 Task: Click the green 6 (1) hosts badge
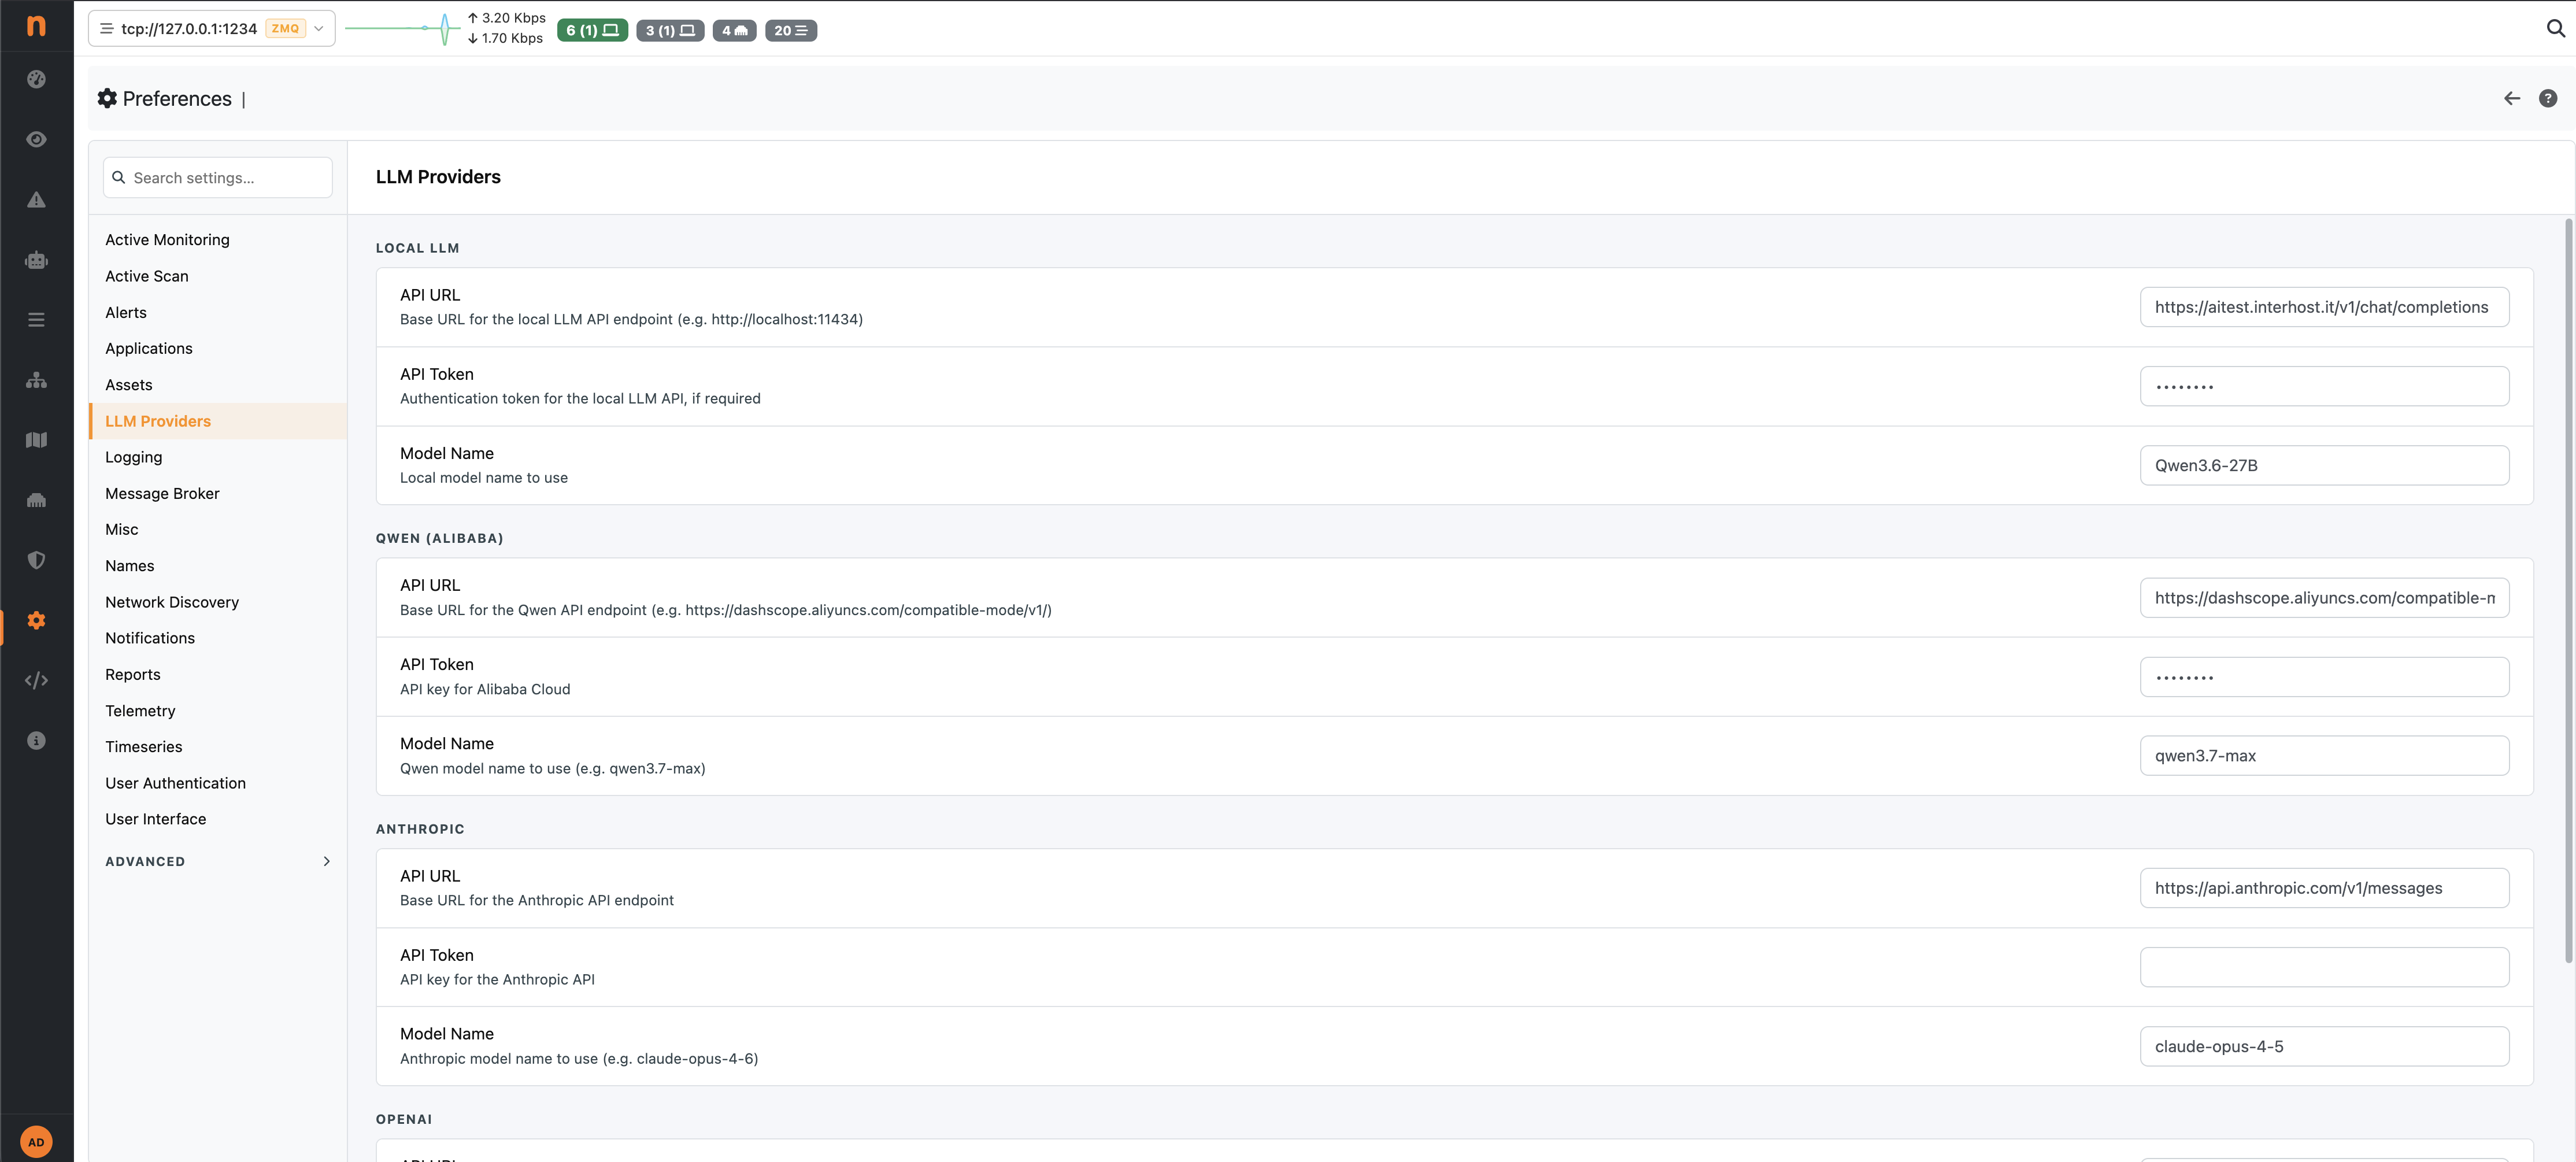pyautogui.click(x=592, y=30)
